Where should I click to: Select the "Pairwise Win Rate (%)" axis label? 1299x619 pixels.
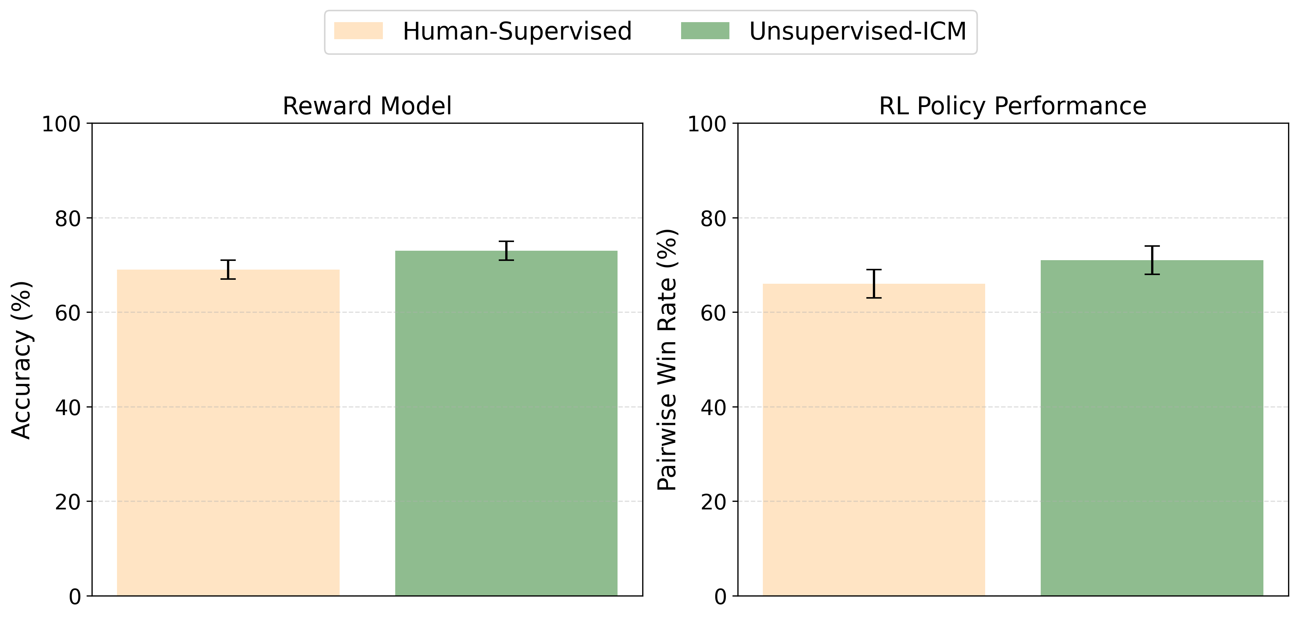[667, 360]
